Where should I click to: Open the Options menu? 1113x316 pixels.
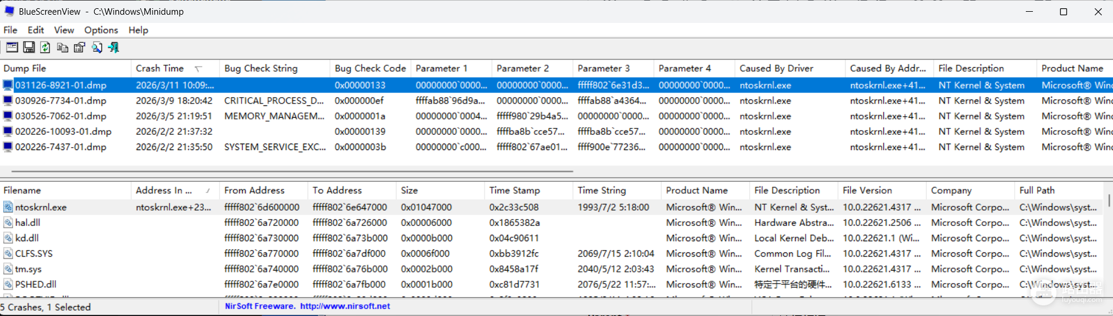point(101,30)
